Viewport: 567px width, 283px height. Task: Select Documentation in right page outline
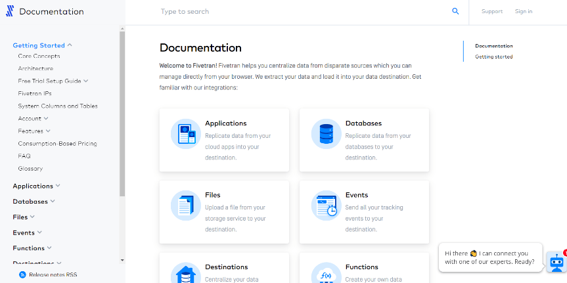click(494, 46)
